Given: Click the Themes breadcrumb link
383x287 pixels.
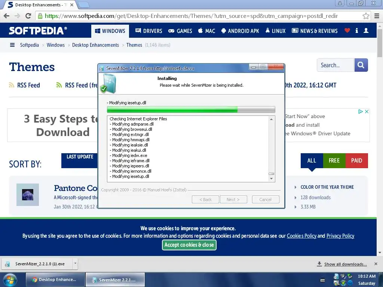Looking at the screenshot, I should (x=134, y=45).
